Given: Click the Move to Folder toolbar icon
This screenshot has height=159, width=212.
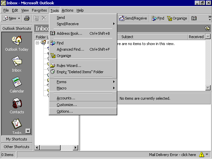Looking at the screenshot, I should pos(36,18).
